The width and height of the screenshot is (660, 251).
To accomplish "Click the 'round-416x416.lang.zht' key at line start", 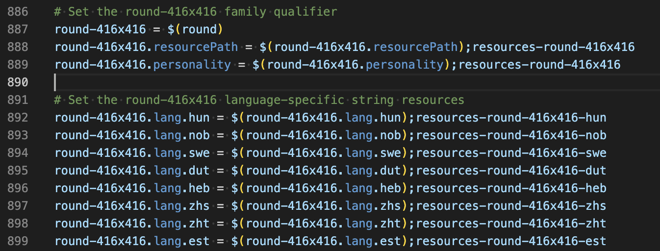I will tap(132, 224).
